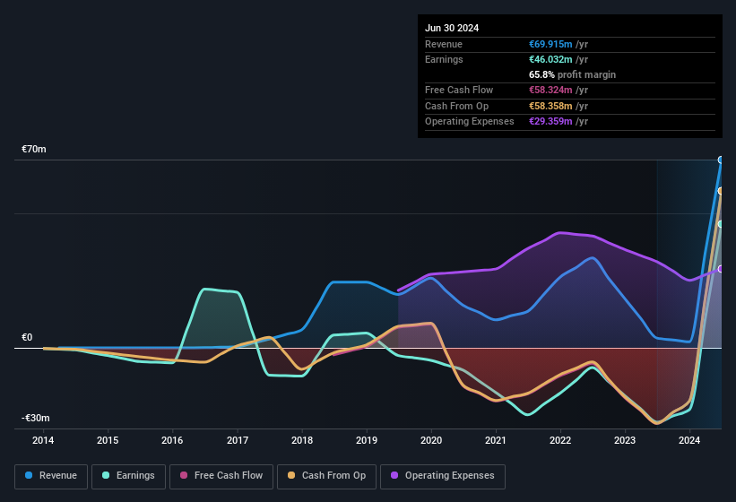Click the Revenue endpoint marker on chart
The width and height of the screenshot is (736, 502).
pyautogui.click(x=721, y=160)
